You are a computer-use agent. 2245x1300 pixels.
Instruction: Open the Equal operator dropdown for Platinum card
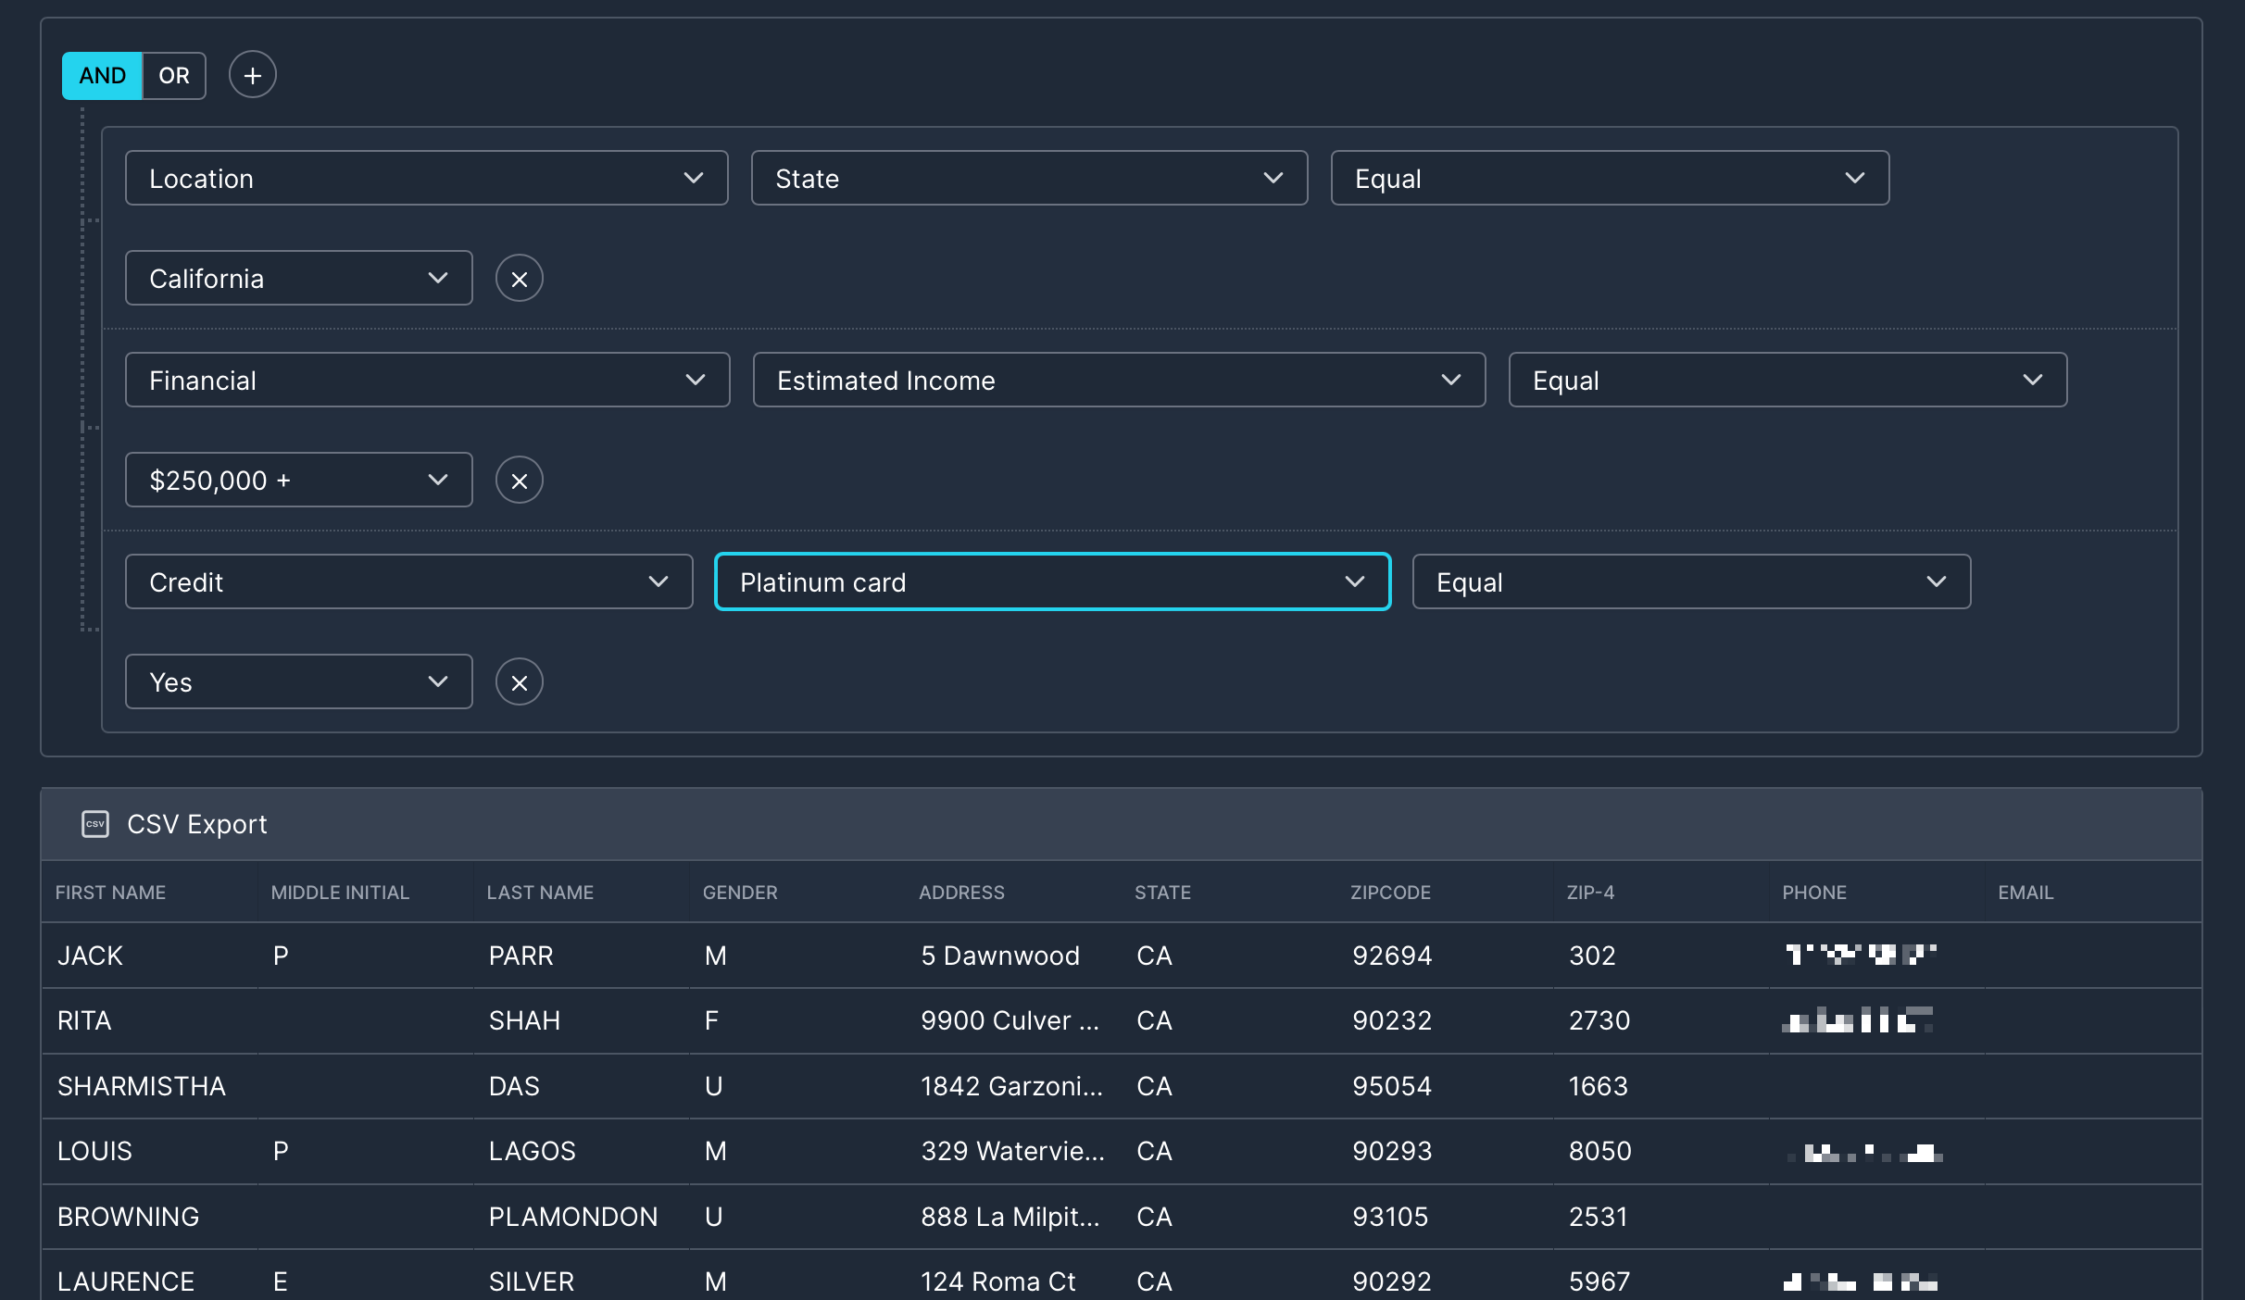1691,581
